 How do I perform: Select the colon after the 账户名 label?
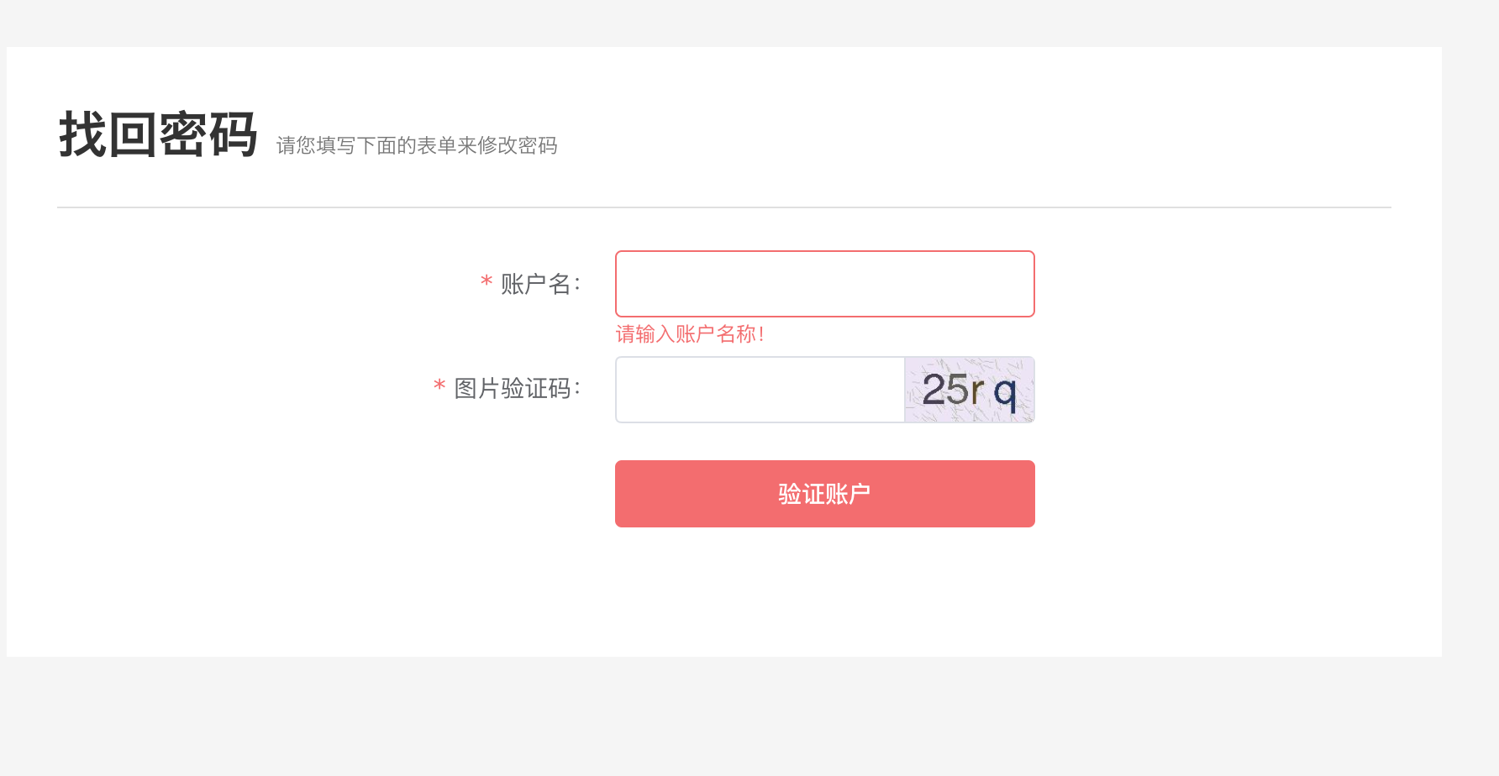click(x=577, y=285)
